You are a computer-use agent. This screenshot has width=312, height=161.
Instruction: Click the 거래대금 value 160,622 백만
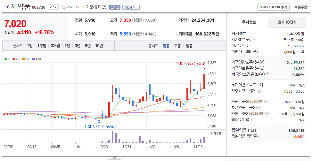pos(207,34)
